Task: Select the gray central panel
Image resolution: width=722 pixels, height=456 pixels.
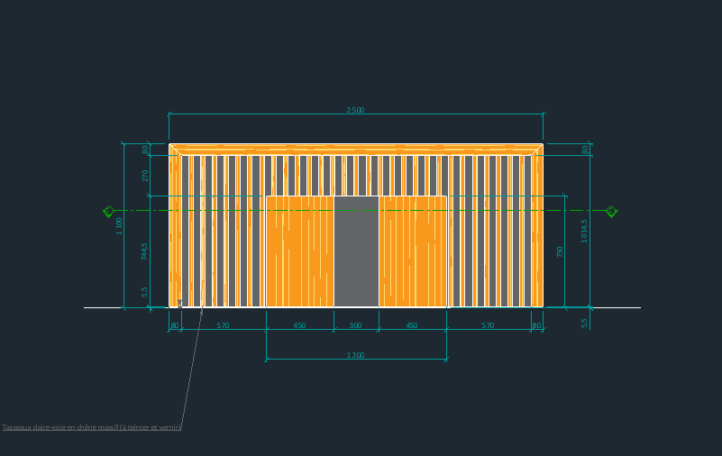Action: [356, 251]
